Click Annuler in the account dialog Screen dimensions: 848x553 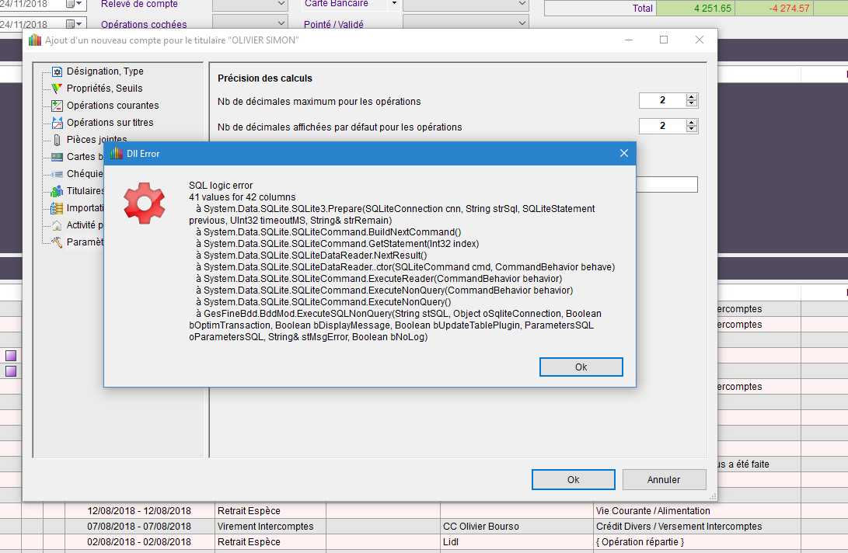663,480
